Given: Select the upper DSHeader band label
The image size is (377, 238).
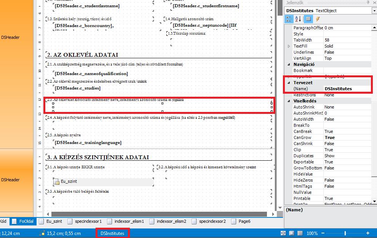Looking at the screenshot, I should (x=10, y=37).
